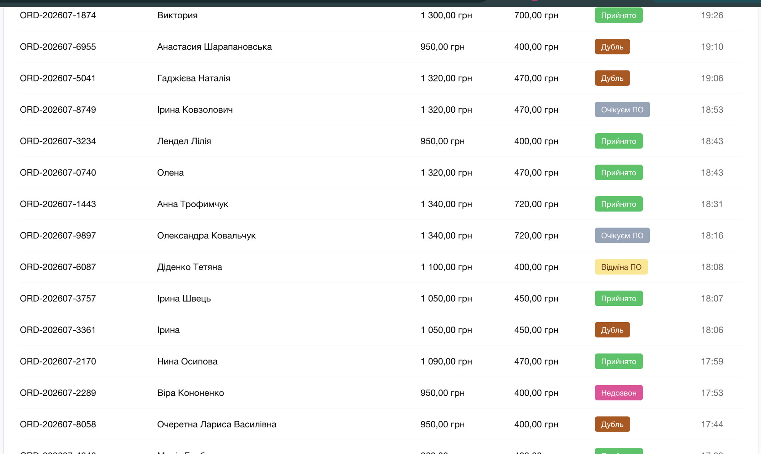Click the Прийнято badge for Виктория
This screenshot has height=454, width=761.
(619, 15)
